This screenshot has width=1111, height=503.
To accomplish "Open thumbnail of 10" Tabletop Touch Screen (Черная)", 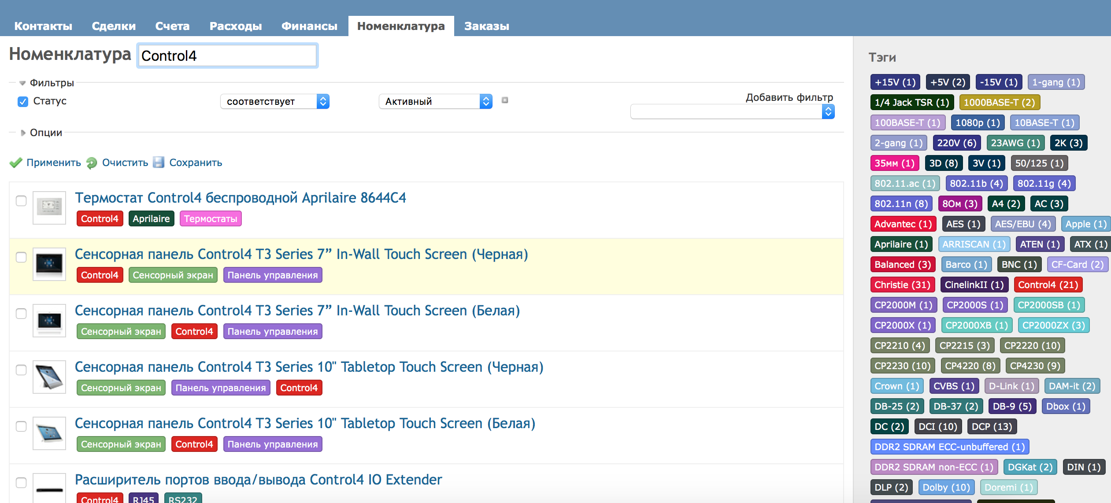I will 49,376.
